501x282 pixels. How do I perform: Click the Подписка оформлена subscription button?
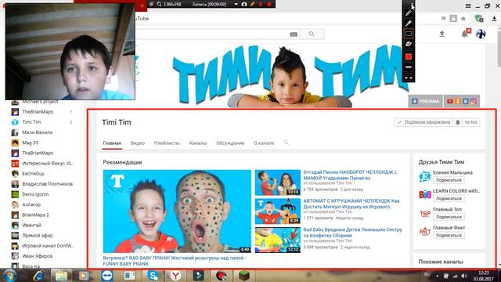point(424,122)
